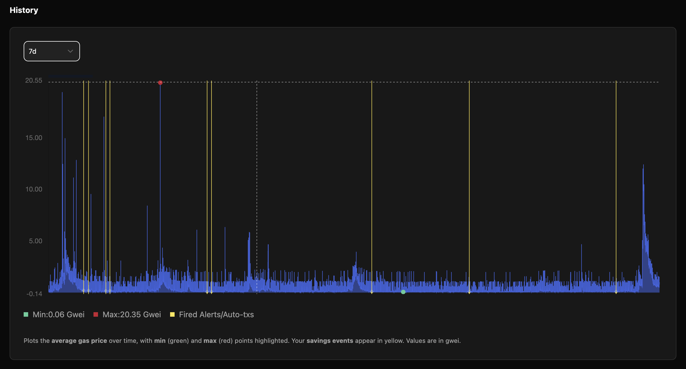Click the red Max legend swatch
Screen dimensions: 686x369
(x=96, y=314)
